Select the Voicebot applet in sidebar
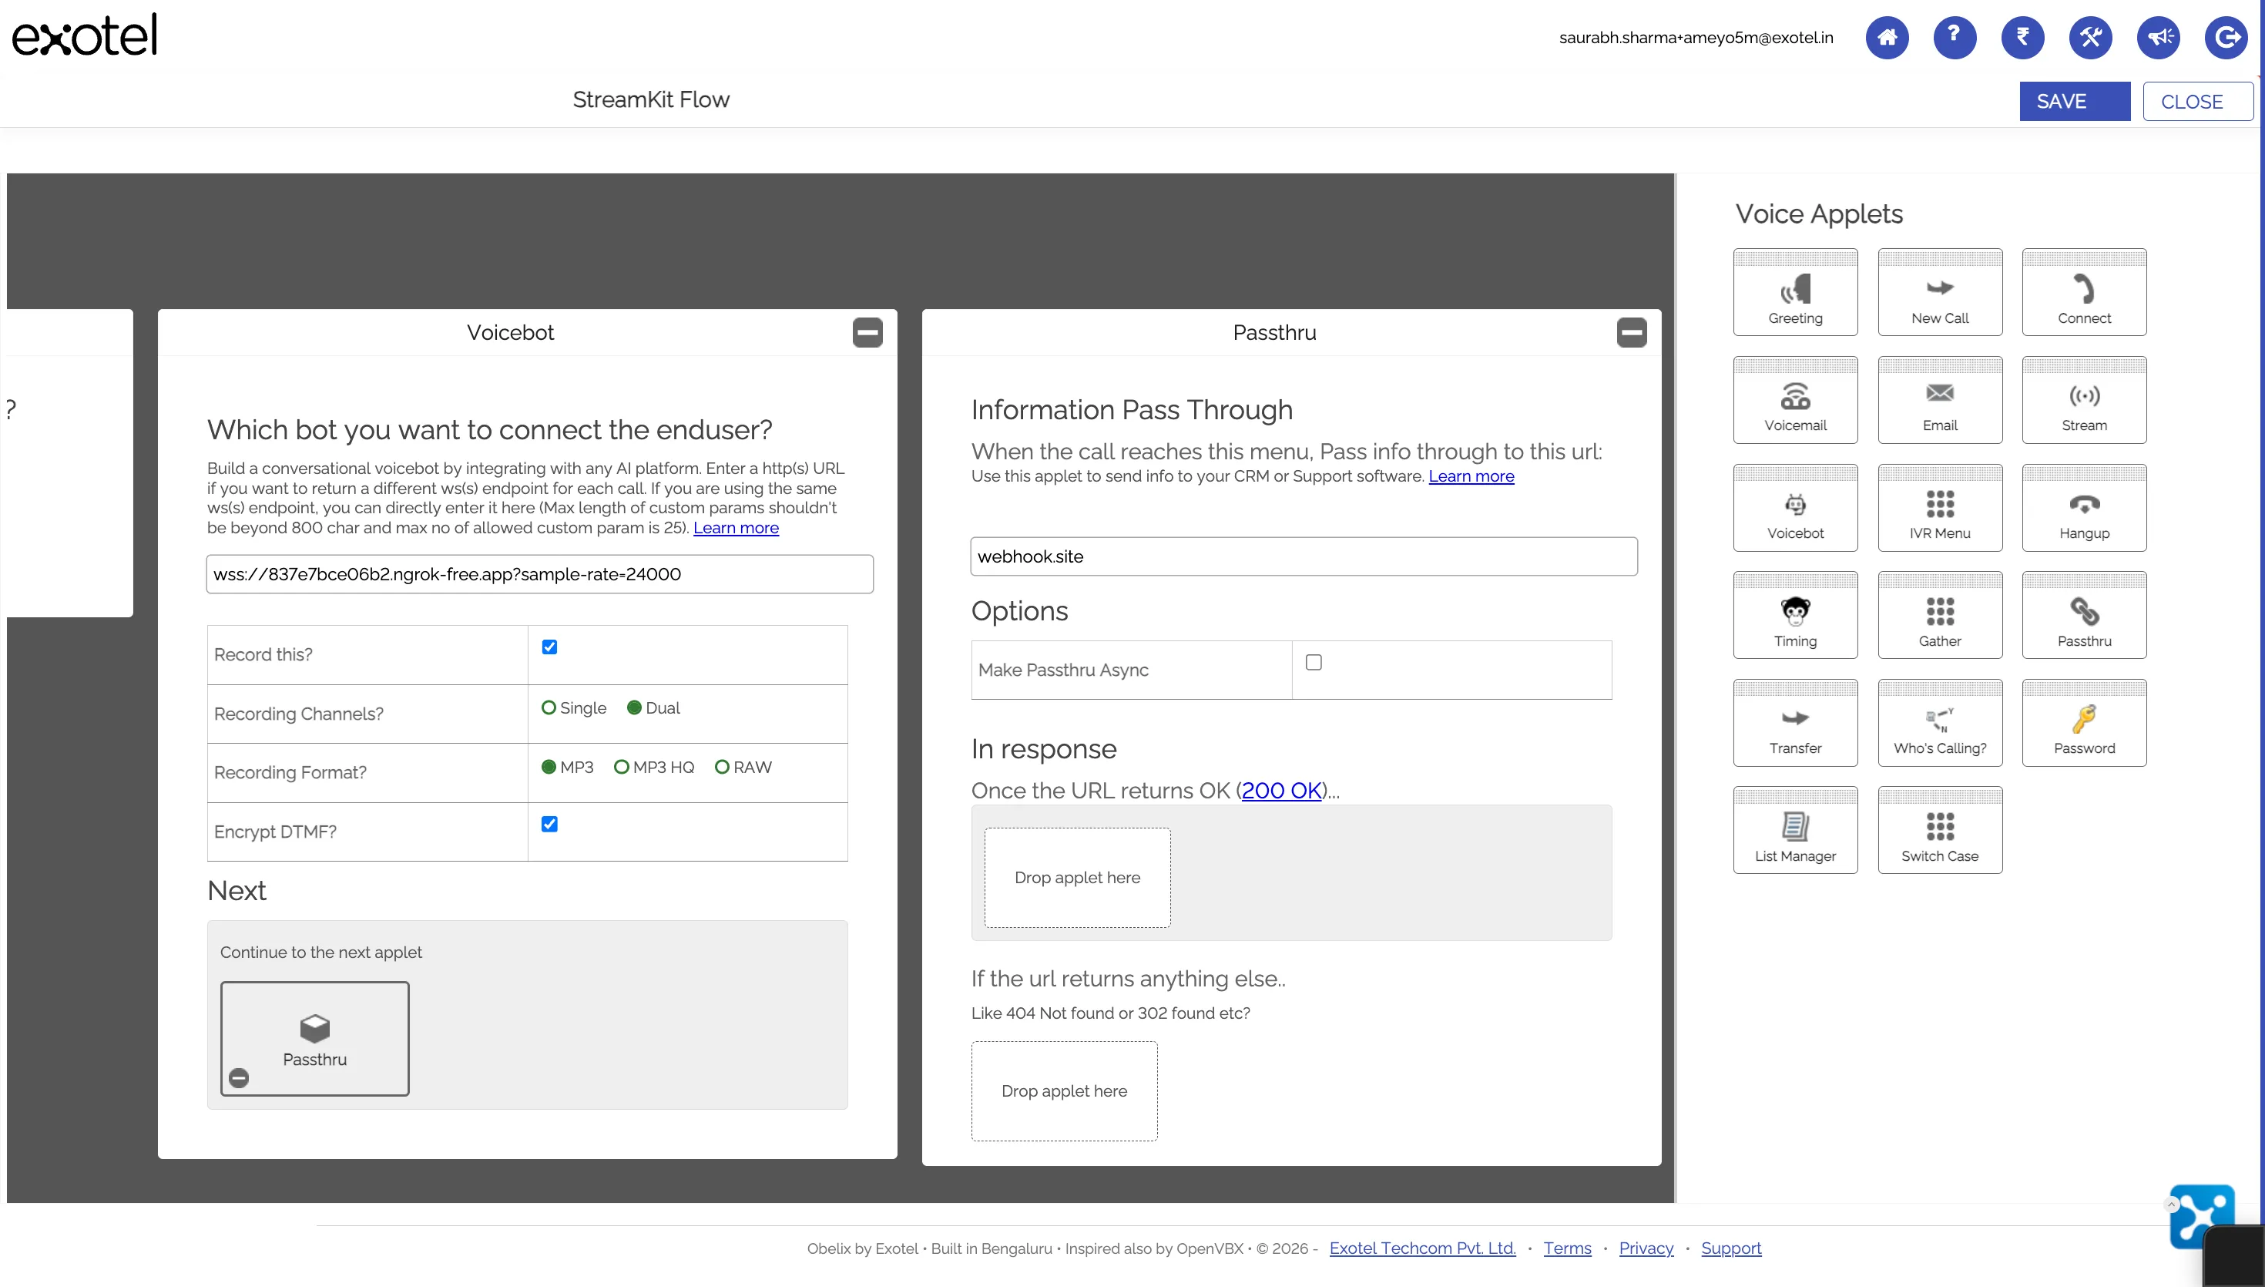2265x1287 pixels. click(x=1795, y=507)
